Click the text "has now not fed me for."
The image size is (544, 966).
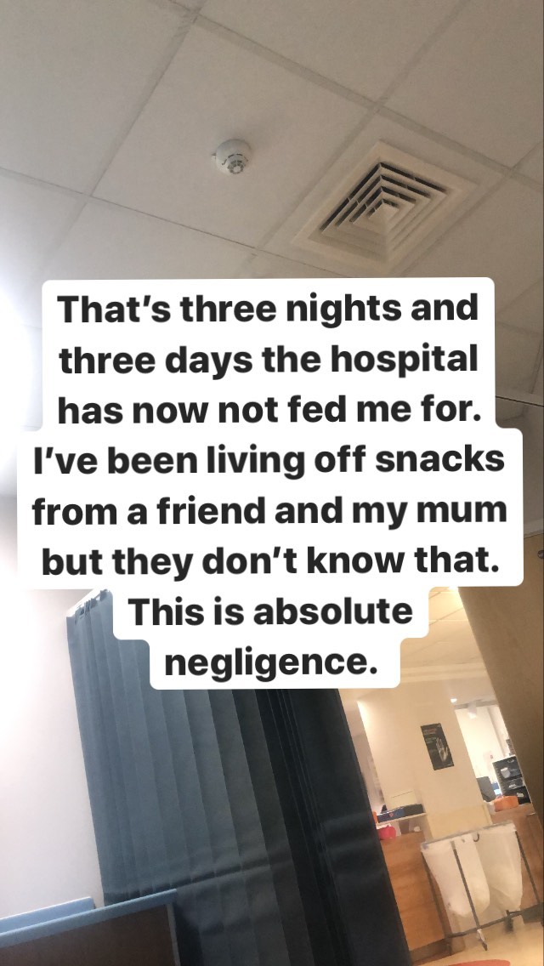point(269,409)
